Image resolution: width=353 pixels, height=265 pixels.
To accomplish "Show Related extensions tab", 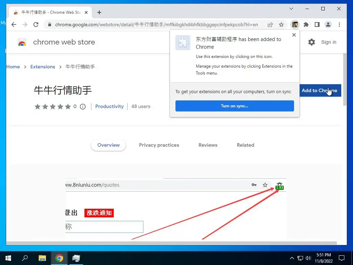I will coord(245,145).
